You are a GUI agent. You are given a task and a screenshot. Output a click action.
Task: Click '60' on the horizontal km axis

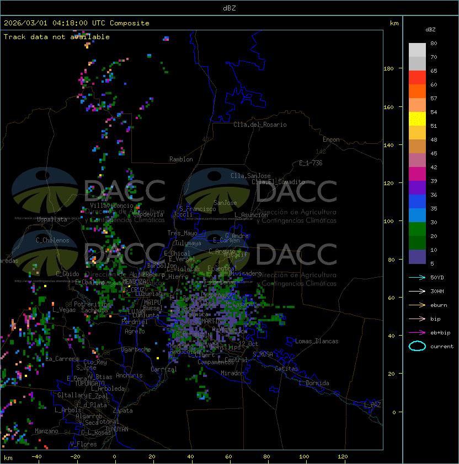click(x=228, y=457)
